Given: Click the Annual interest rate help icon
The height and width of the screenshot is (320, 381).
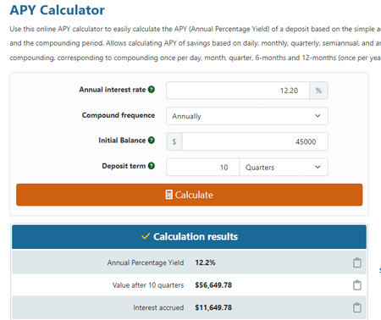Looking at the screenshot, I should click(x=152, y=90).
